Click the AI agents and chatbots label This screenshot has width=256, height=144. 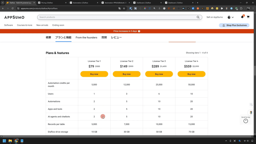(x=59, y=116)
